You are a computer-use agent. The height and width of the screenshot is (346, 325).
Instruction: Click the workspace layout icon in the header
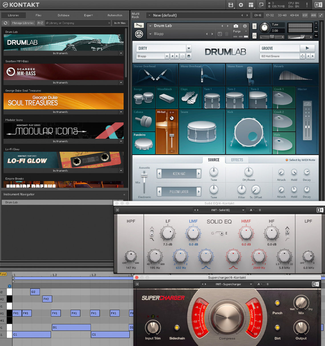tap(251, 5)
